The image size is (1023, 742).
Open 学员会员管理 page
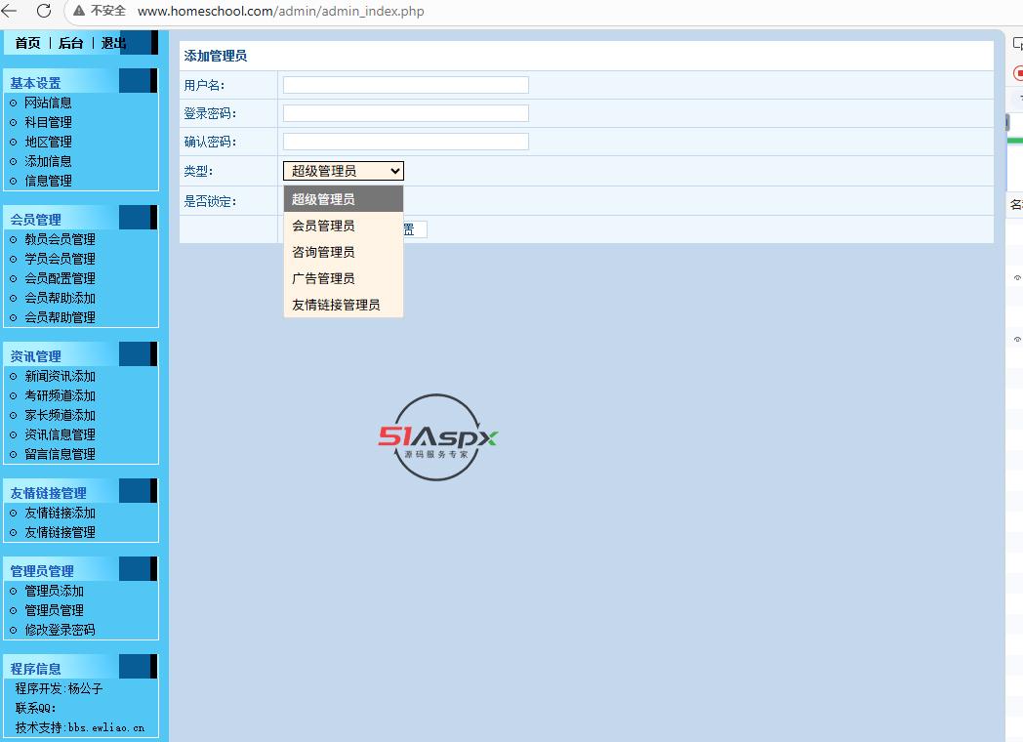coord(60,259)
